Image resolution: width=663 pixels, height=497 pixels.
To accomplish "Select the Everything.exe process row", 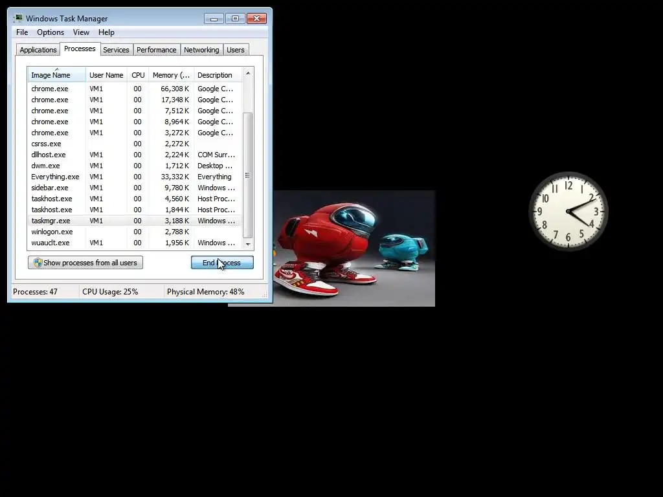I will point(135,177).
